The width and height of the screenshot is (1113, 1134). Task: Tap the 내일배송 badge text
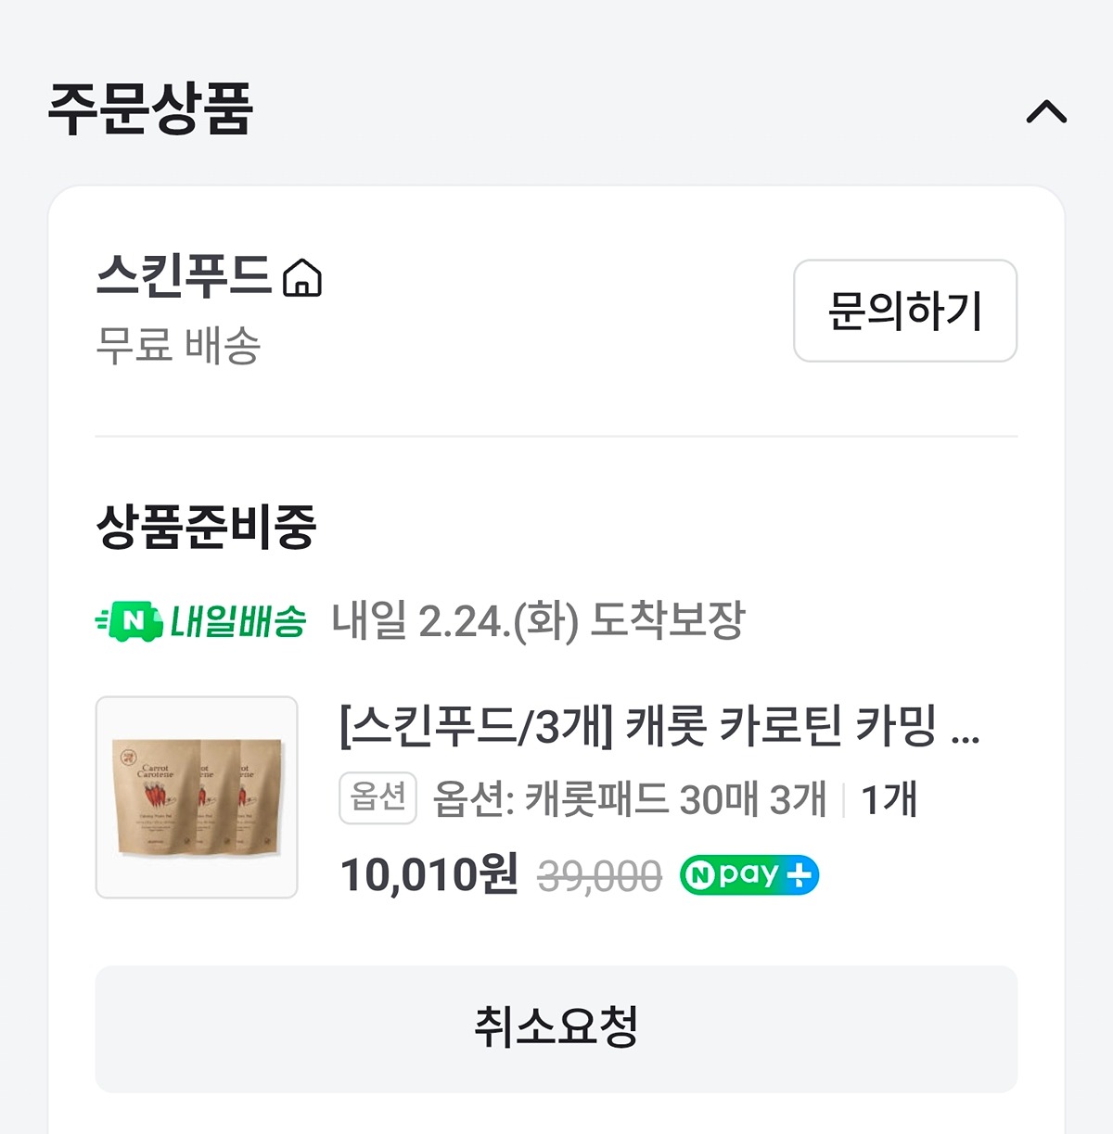pos(237,621)
